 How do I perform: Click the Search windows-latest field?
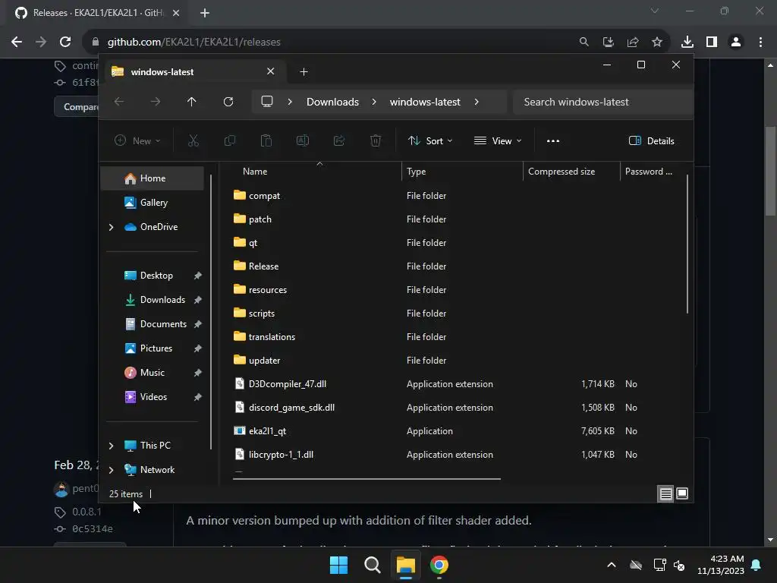tap(602, 102)
